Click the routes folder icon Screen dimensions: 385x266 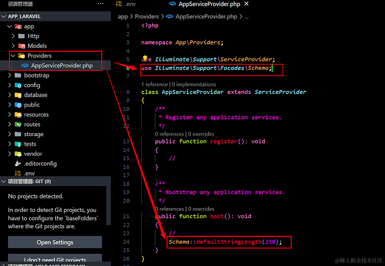[x=18, y=124]
